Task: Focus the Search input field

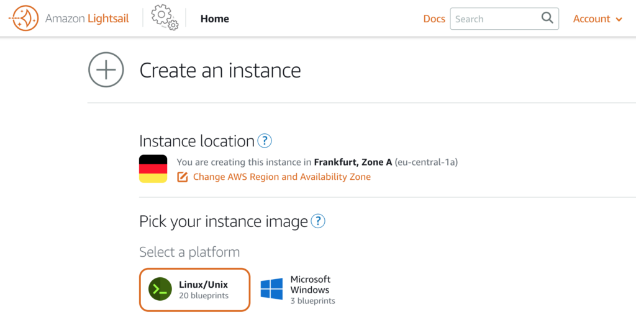Action: pyautogui.click(x=504, y=19)
